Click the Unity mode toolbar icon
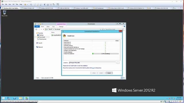184x103 pixels. [x=54, y=5]
